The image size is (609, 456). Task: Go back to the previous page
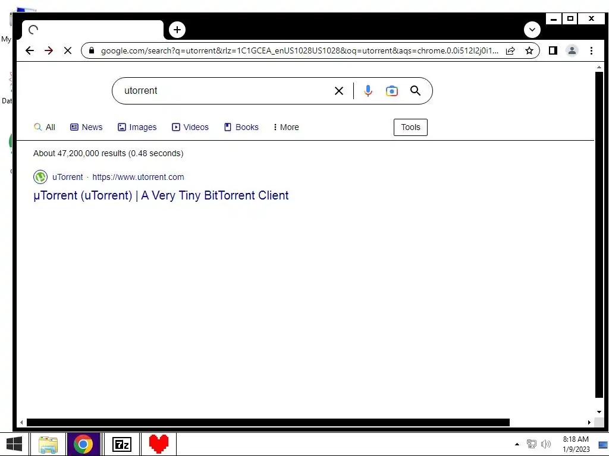pos(30,50)
